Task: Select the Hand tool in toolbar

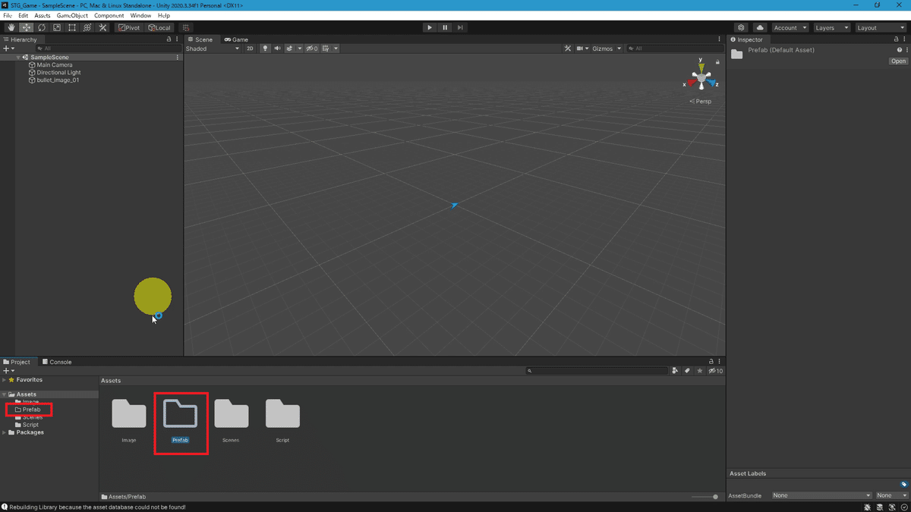Action: (x=11, y=28)
